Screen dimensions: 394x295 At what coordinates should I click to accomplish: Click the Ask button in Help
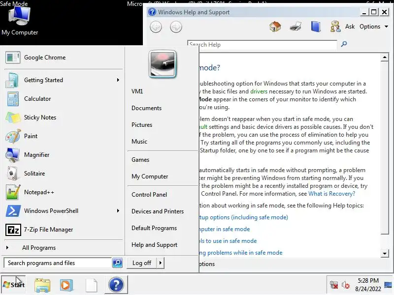350,27
